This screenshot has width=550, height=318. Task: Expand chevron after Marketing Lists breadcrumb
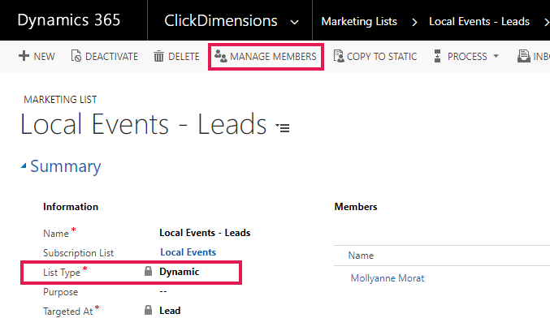click(414, 23)
